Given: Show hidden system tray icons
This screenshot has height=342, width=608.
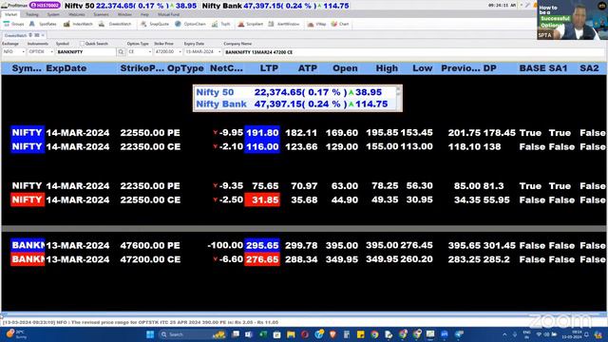Looking at the screenshot, I should click(x=504, y=334).
